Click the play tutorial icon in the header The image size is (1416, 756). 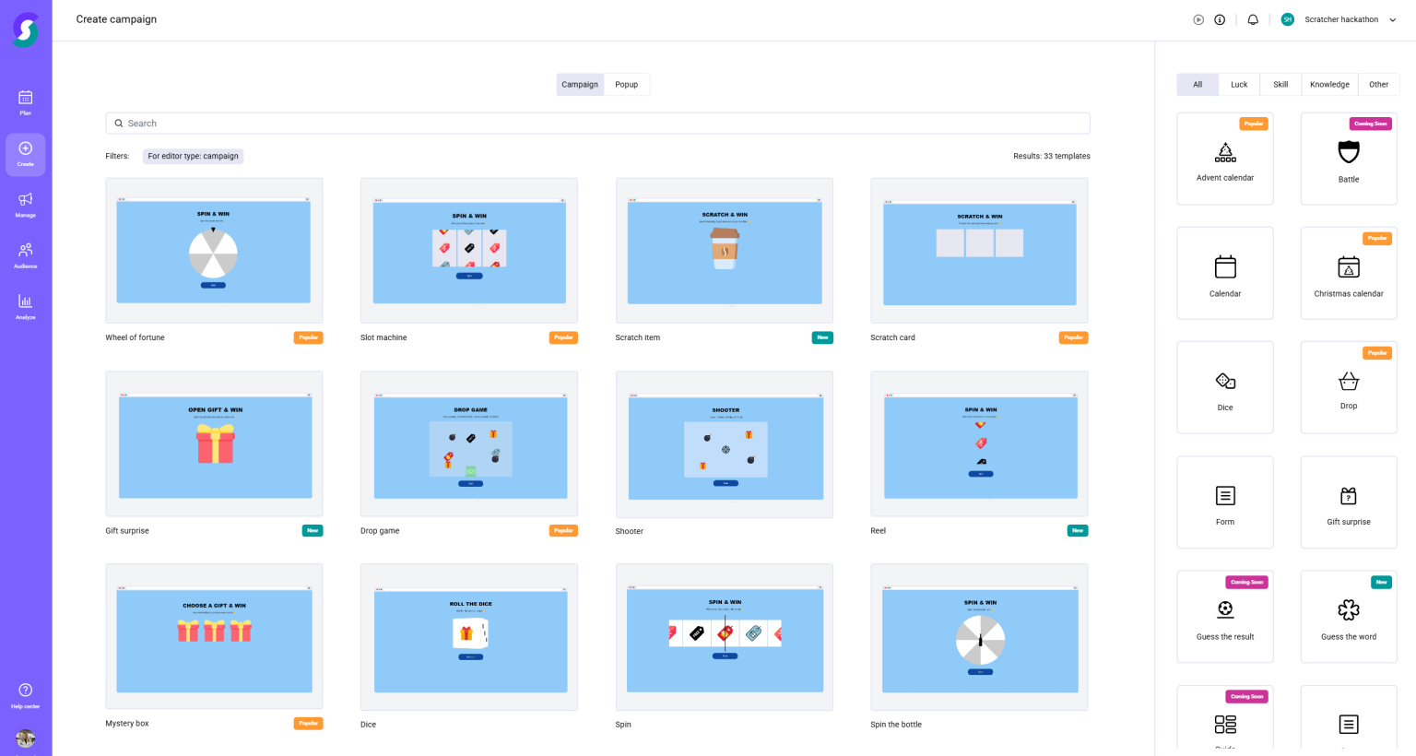(x=1198, y=18)
